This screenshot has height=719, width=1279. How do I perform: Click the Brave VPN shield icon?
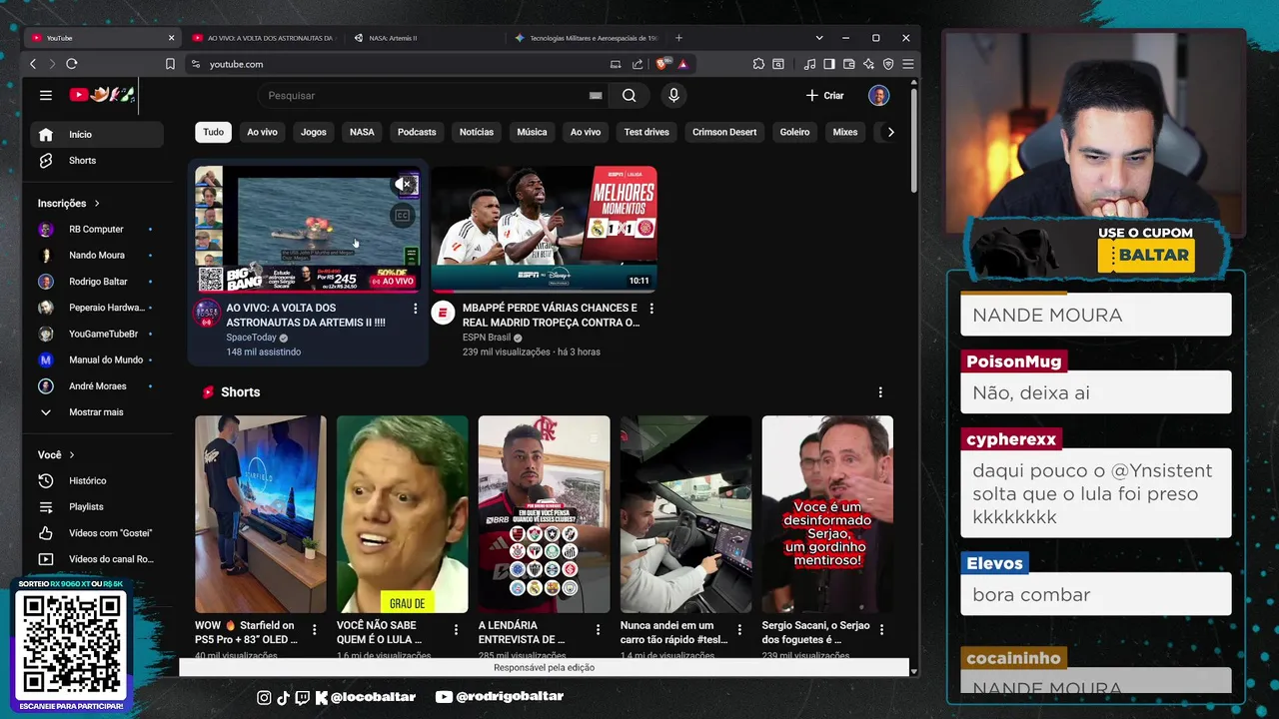[888, 64]
